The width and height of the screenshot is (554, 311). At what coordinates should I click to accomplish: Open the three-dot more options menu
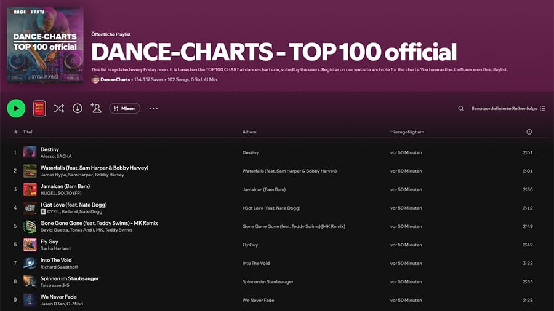coord(153,108)
